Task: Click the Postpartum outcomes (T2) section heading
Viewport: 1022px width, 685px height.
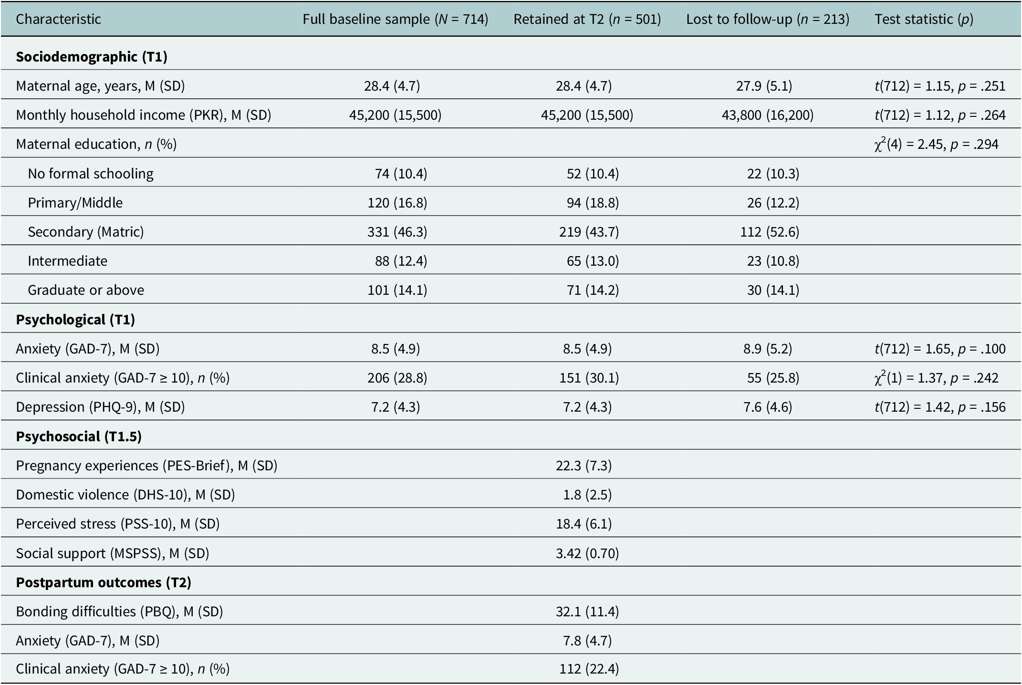Action: (x=104, y=582)
